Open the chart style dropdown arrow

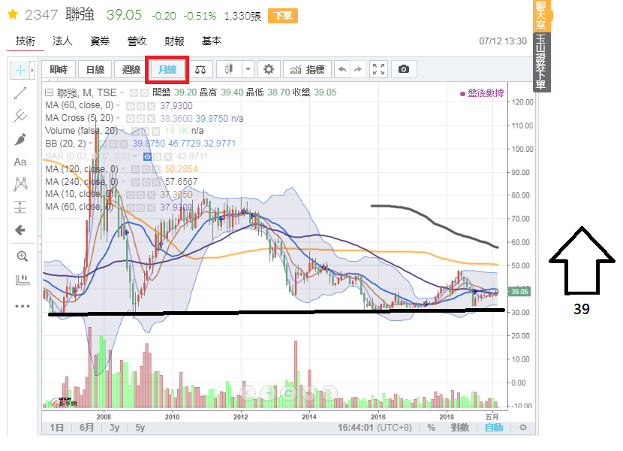pyautogui.click(x=248, y=70)
